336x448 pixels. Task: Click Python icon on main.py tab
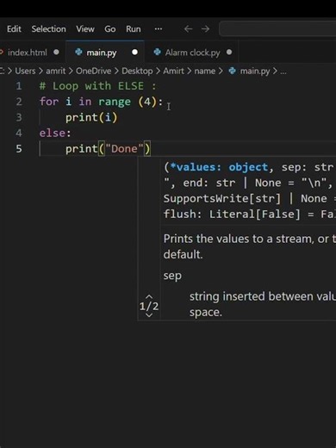(x=78, y=52)
